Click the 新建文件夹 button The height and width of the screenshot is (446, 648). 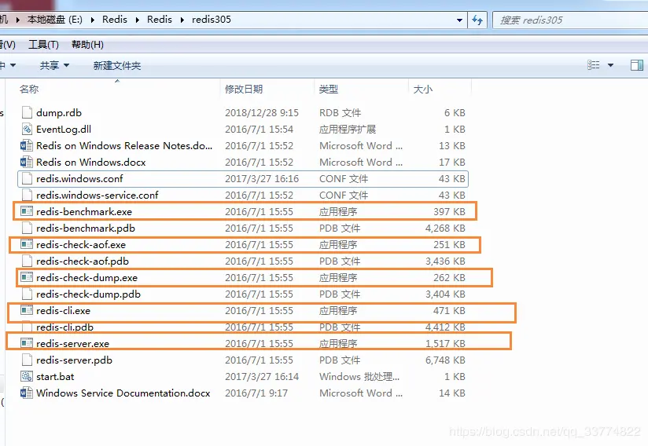tap(117, 65)
